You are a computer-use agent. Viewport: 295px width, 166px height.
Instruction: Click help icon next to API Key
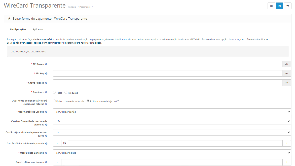coord(46,74)
